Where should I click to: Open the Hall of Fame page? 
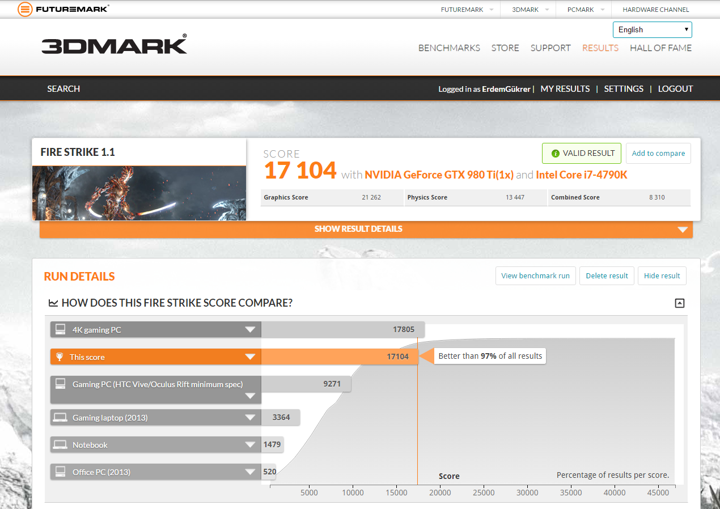pos(660,48)
